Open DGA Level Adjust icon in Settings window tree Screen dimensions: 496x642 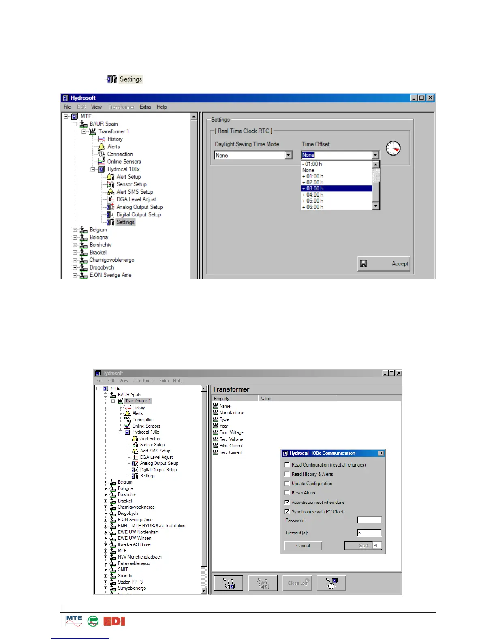111,199
